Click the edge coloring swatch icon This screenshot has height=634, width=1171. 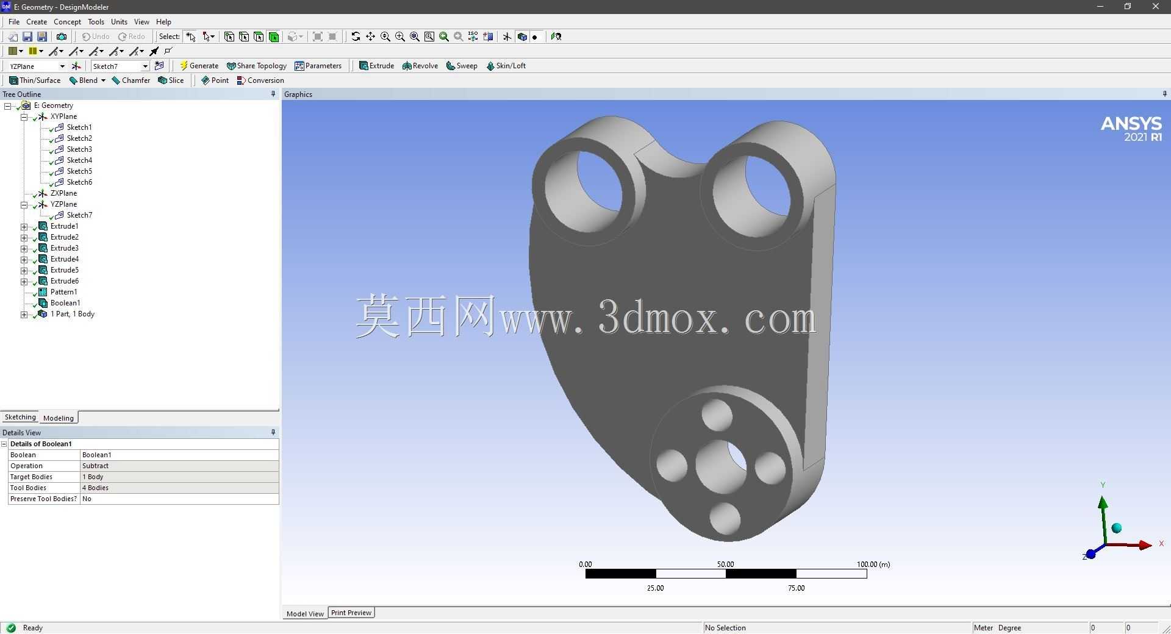click(32, 51)
